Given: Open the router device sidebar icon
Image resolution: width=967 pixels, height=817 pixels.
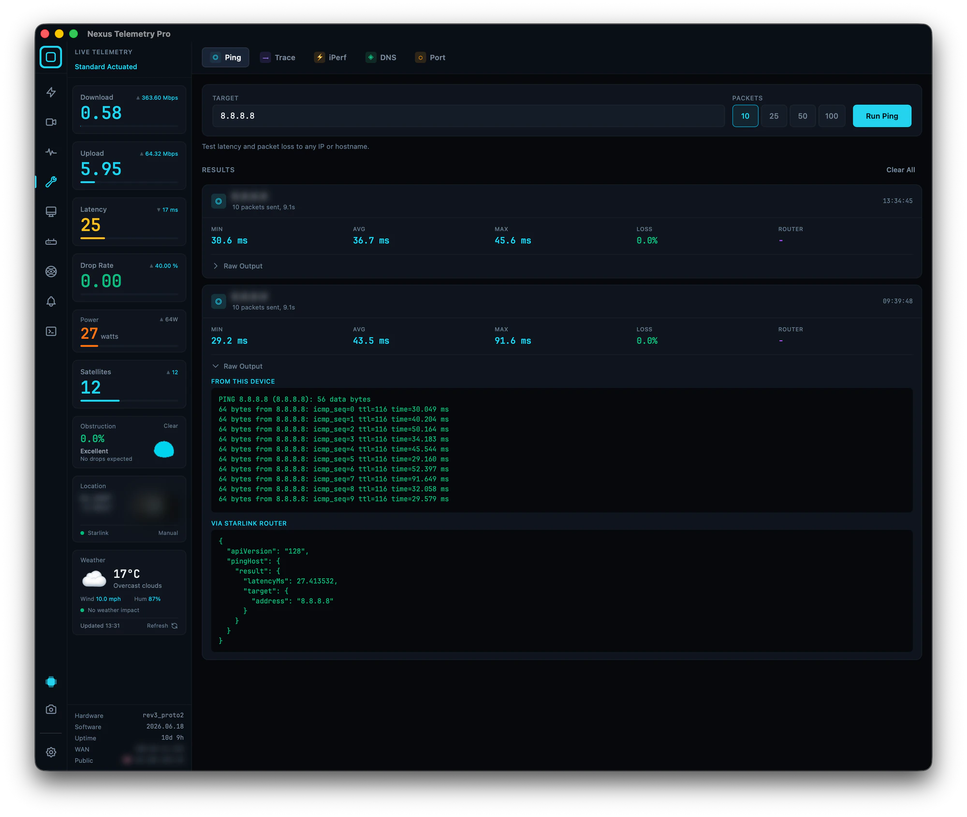Looking at the screenshot, I should 51,242.
